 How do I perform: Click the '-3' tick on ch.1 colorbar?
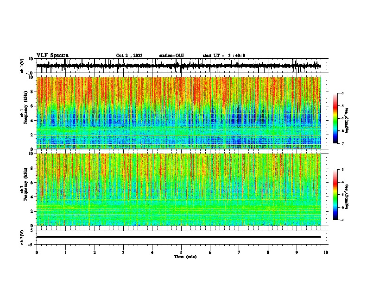[342, 93]
